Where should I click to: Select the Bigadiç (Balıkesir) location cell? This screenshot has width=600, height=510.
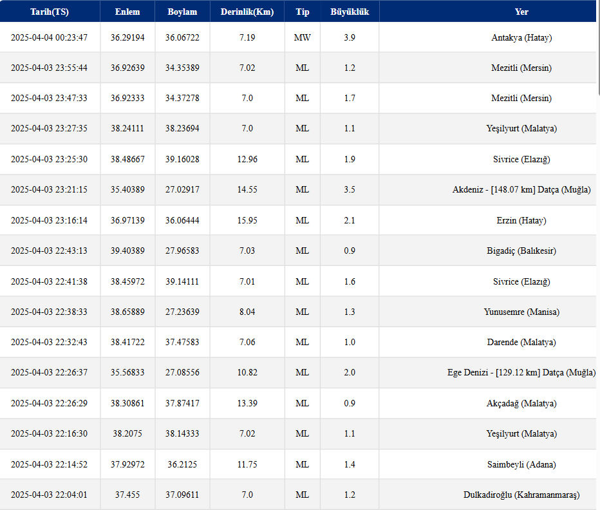pos(521,251)
